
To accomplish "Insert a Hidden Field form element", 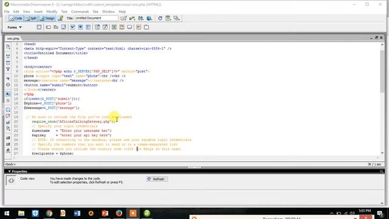I will (x=56, y=27).
